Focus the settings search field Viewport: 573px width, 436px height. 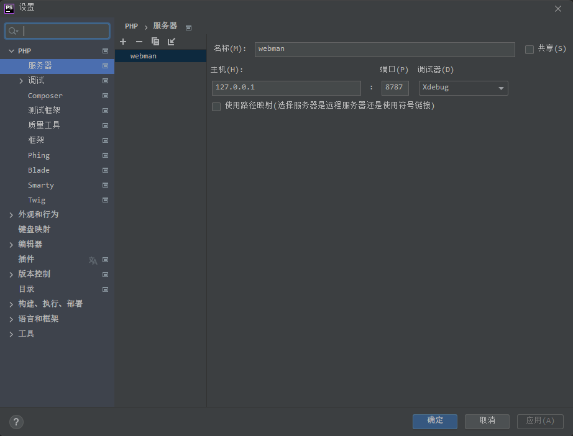click(x=57, y=32)
